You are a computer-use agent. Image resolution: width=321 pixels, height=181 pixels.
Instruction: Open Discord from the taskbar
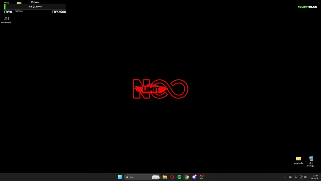pos(194,177)
